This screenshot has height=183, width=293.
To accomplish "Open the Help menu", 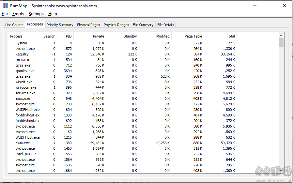I will pyautogui.click(x=53, y=14).
